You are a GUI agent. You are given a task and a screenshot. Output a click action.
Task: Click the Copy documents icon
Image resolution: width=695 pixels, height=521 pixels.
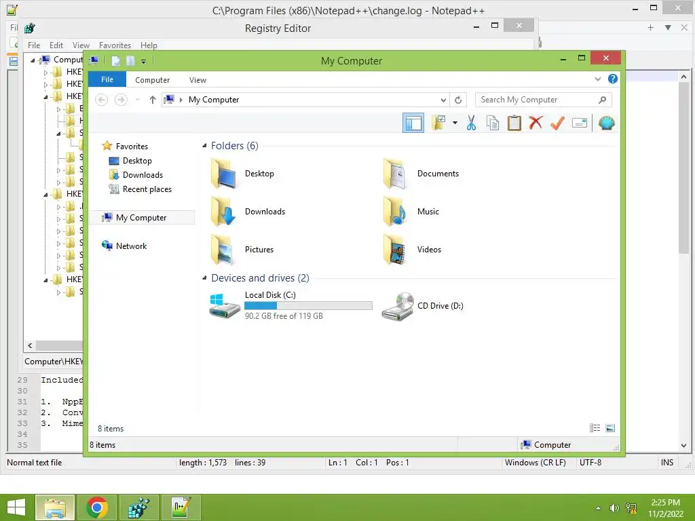493,123
